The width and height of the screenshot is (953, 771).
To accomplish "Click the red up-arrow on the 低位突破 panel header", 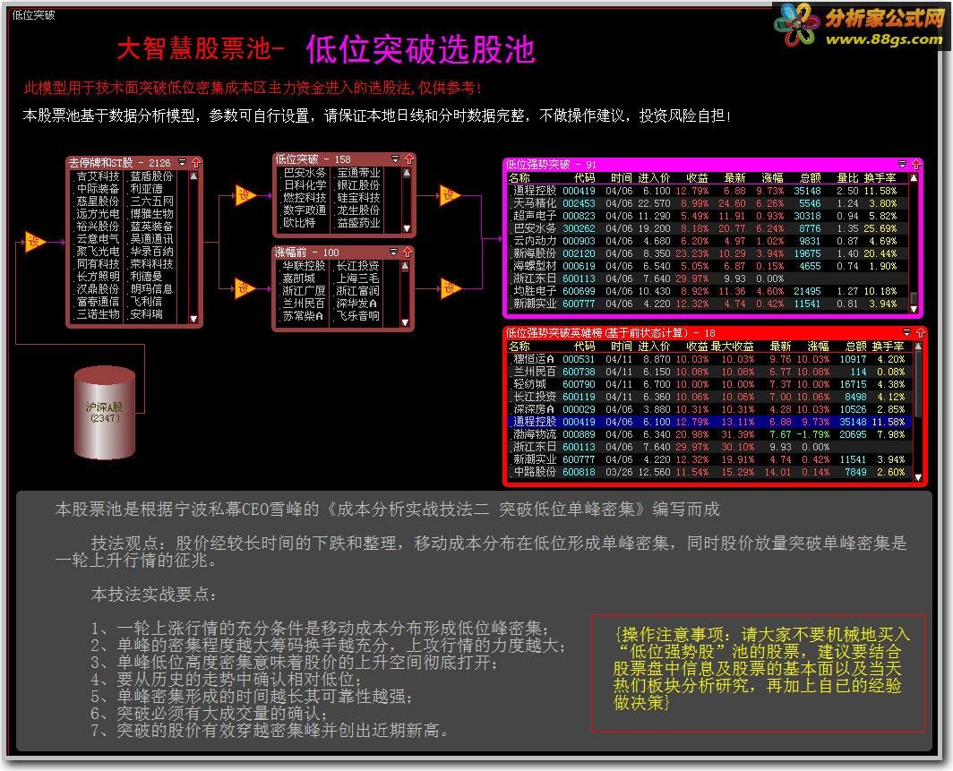I will pyautogui.click(x=409, y=159).
